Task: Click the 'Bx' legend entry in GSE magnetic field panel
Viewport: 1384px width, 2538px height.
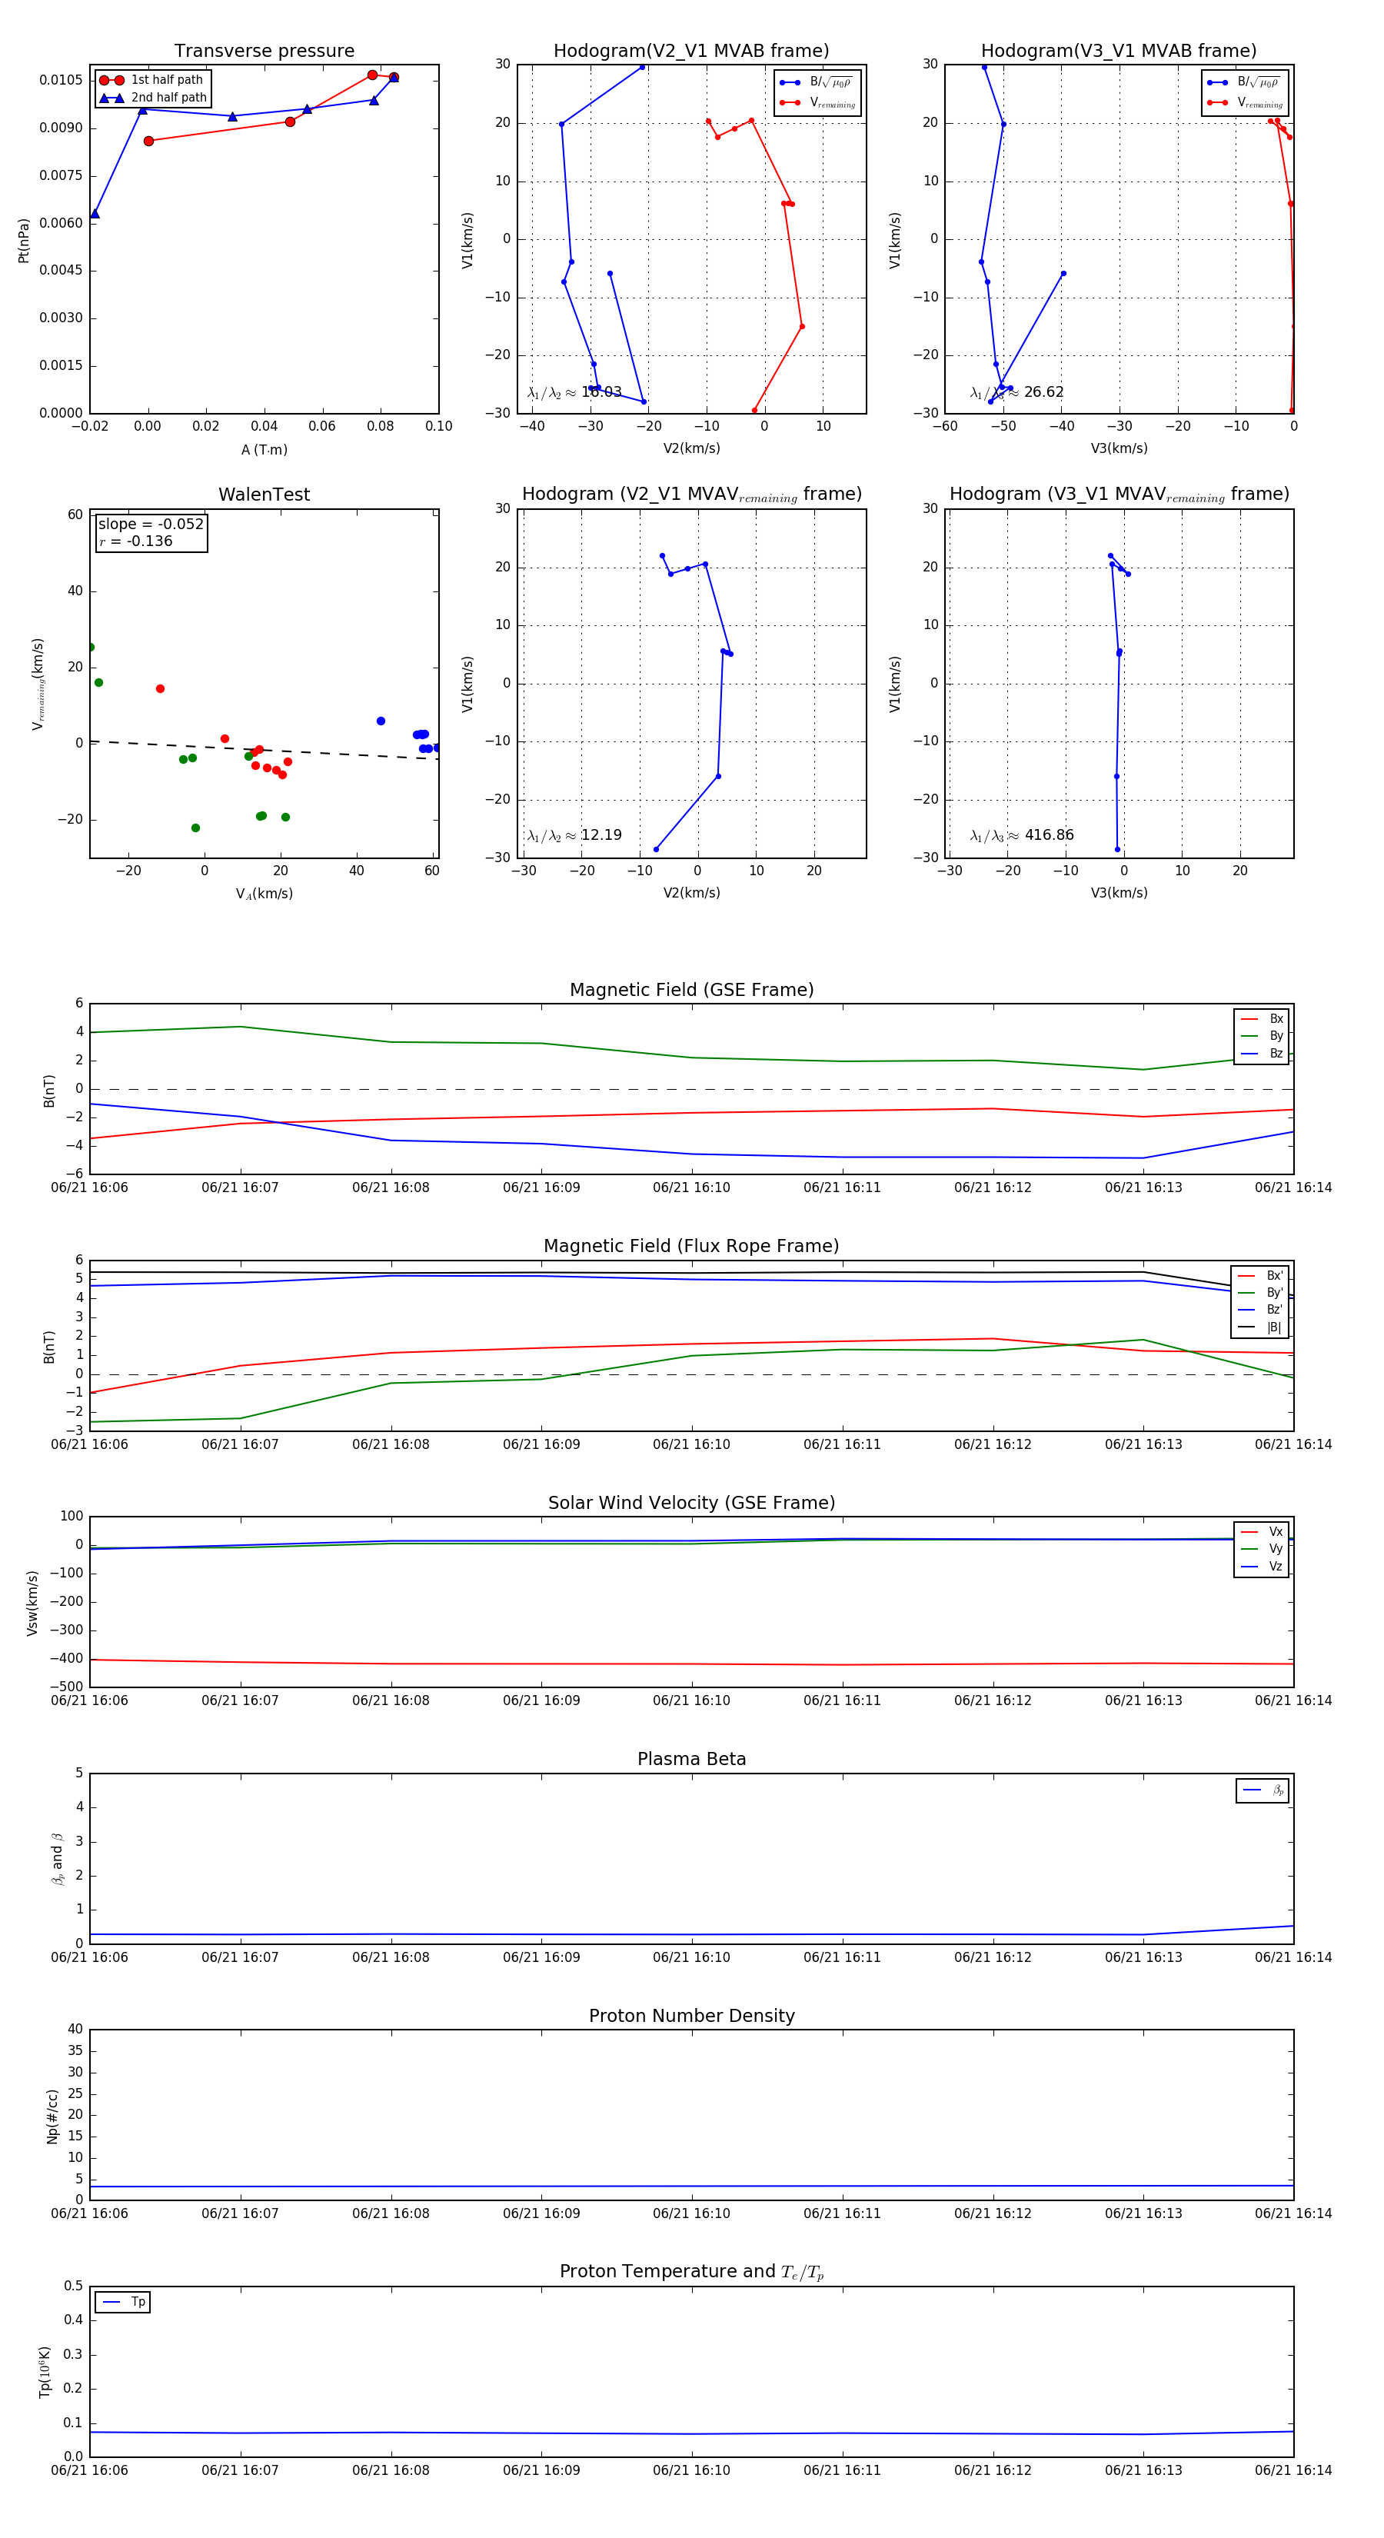Action: coord(1262,1019)
